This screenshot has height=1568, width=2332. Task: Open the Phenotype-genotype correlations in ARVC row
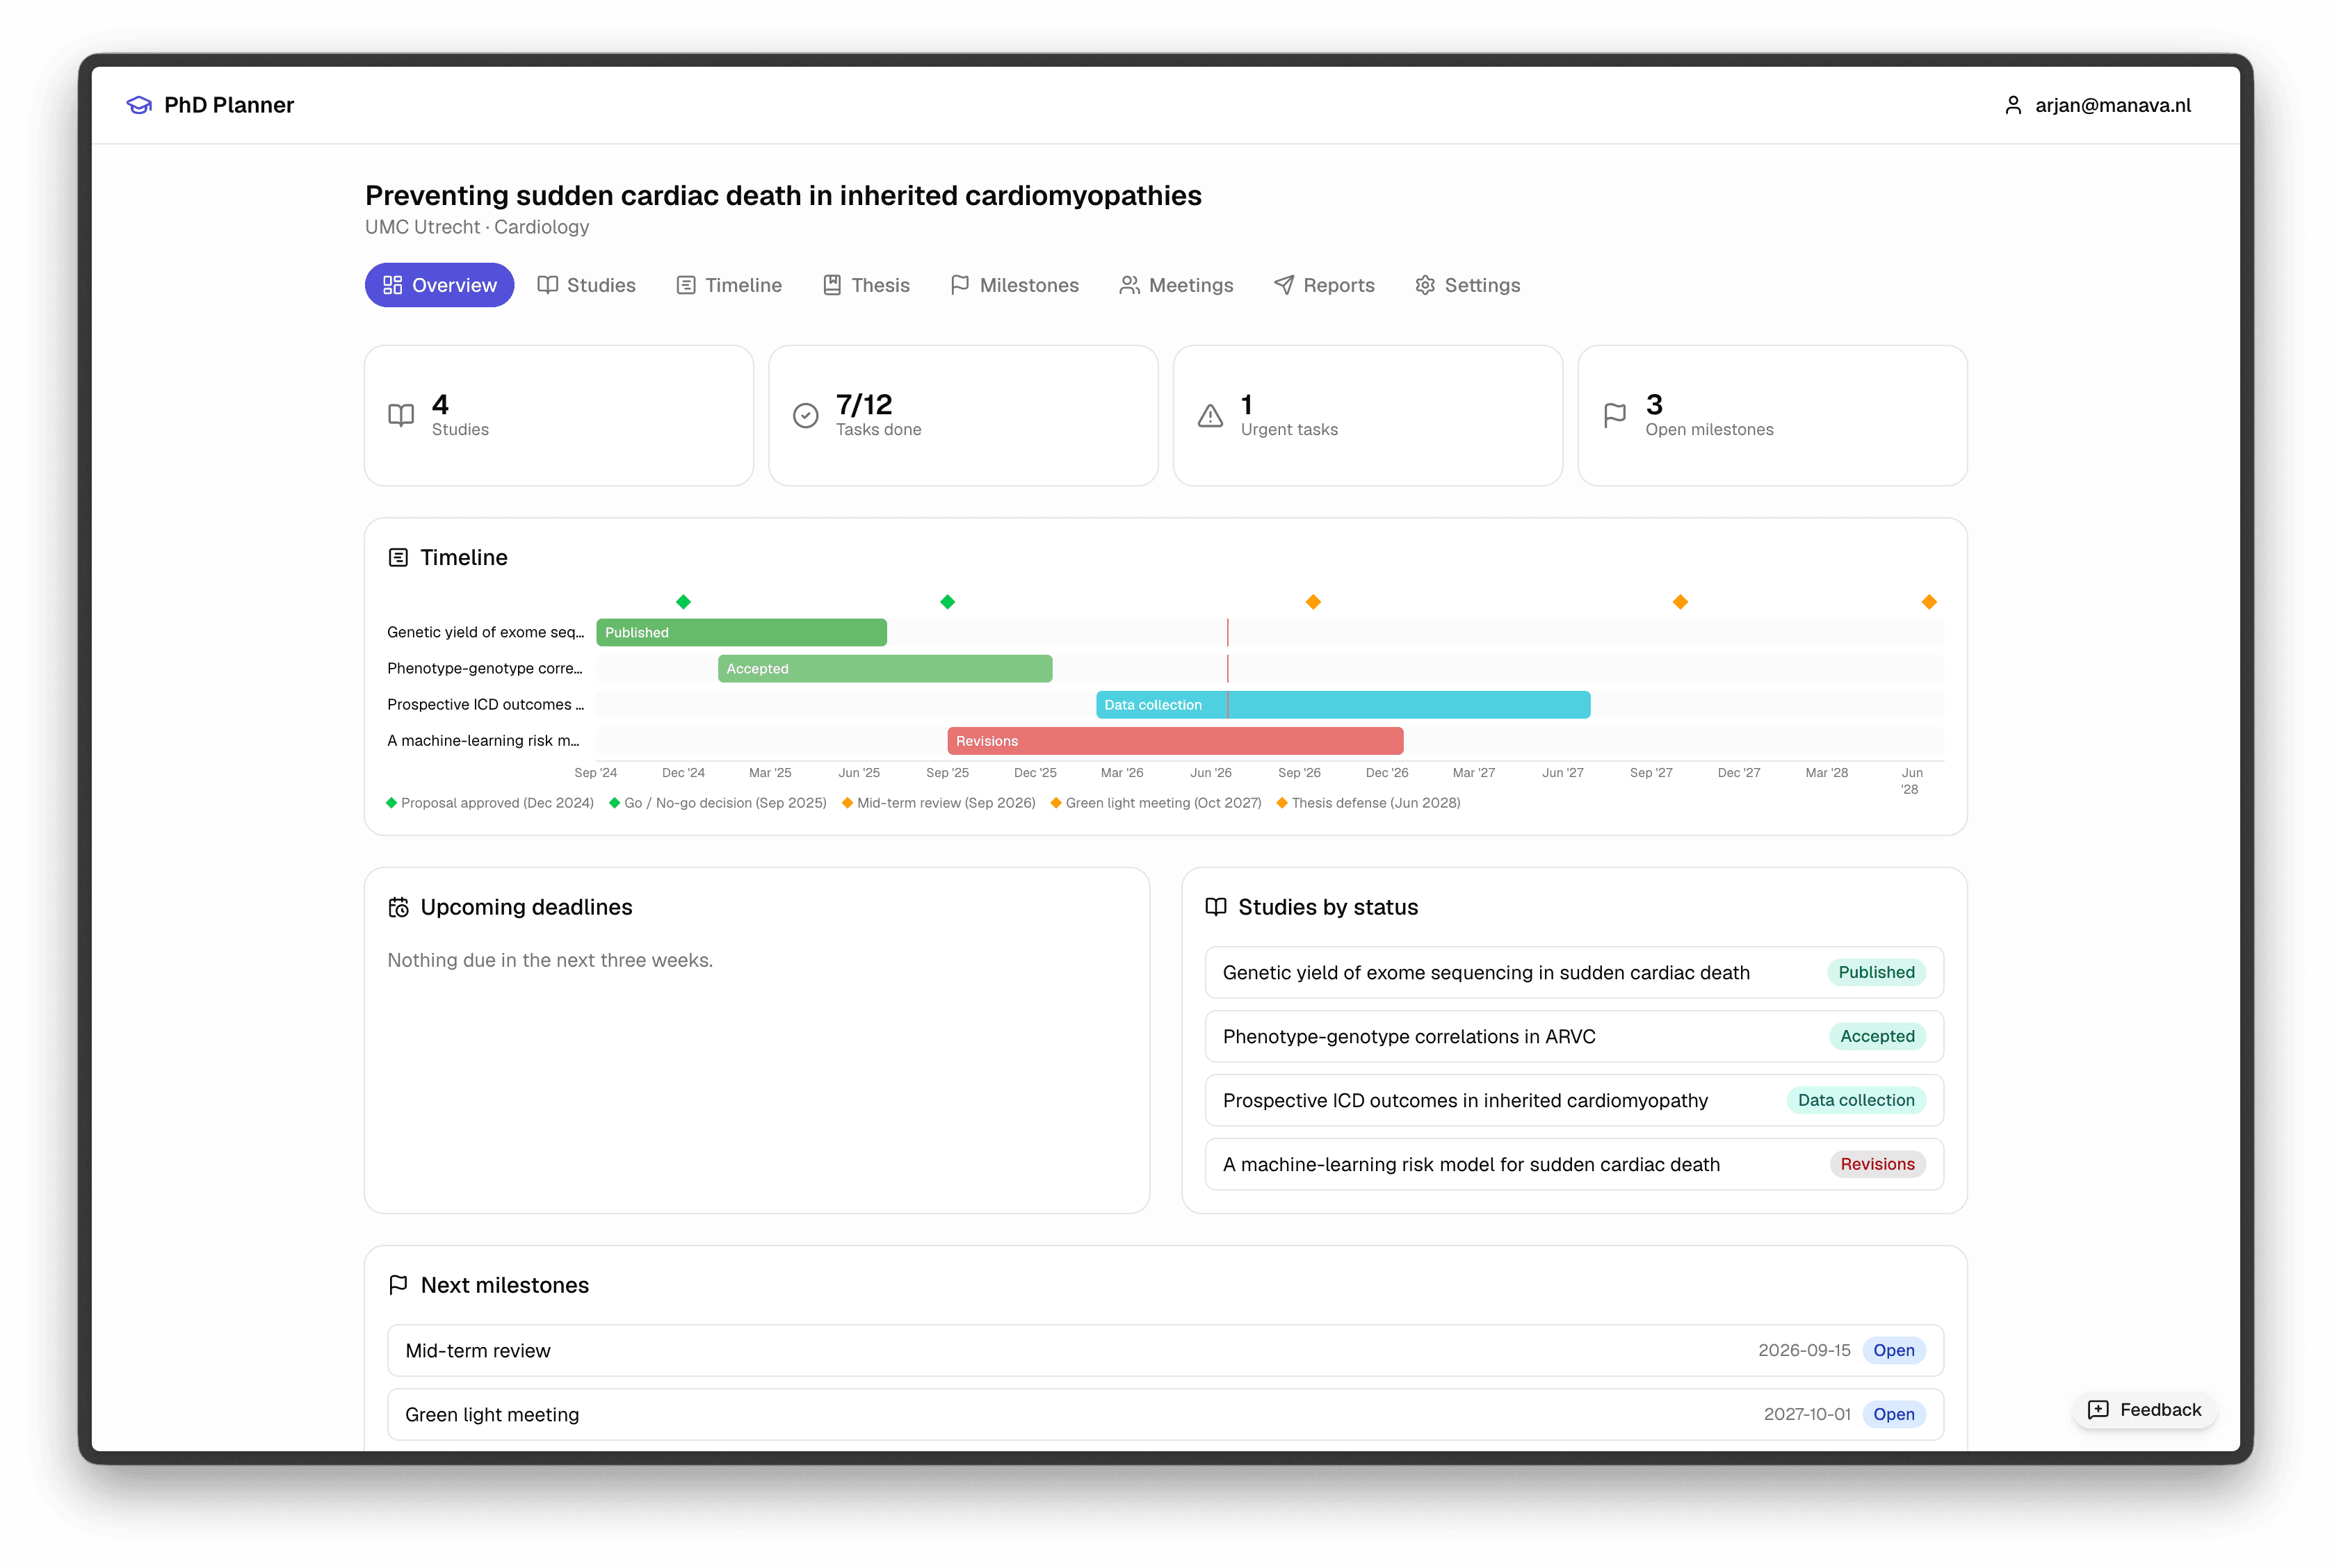[1575, 1037]
